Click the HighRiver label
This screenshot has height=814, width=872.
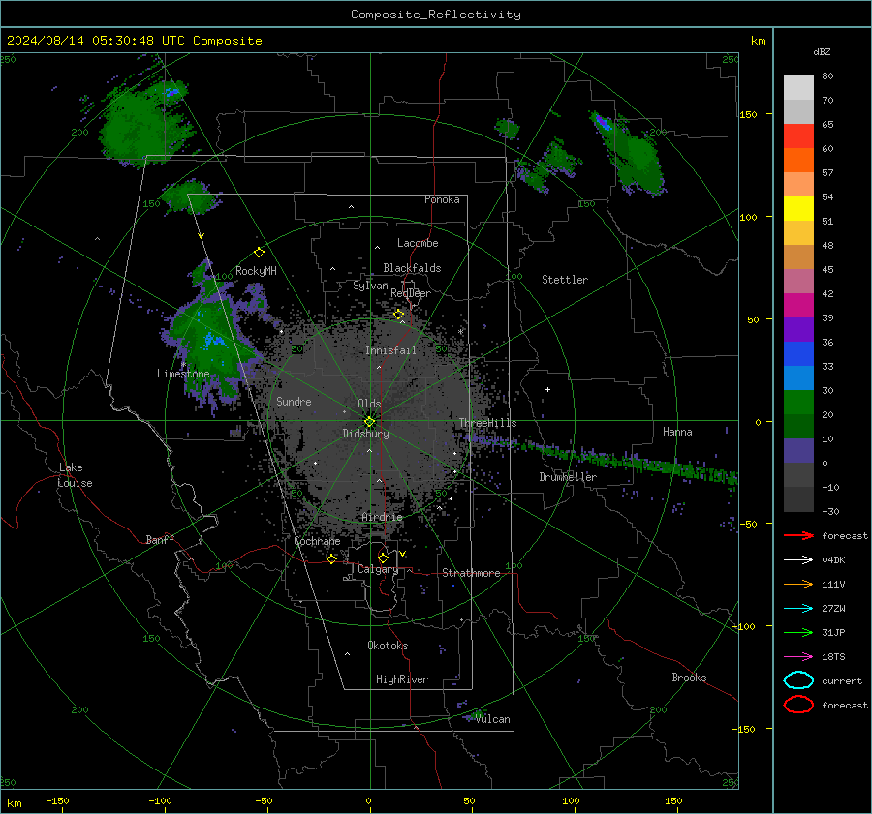point(401,679)
